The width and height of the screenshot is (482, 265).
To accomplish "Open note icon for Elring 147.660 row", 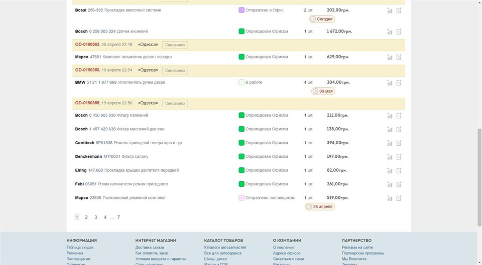I will tap(399, 170).
